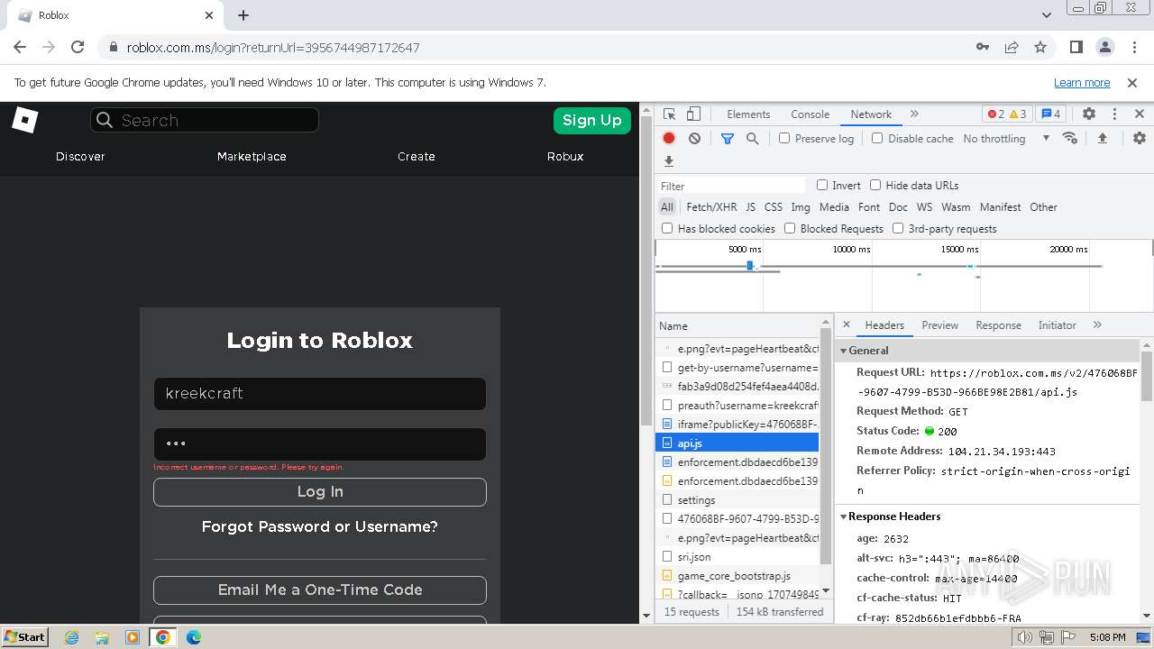Open a new browser tab
Image resolution: width=1154 pixels, height=649 pixels.
(x=243, y=15)
